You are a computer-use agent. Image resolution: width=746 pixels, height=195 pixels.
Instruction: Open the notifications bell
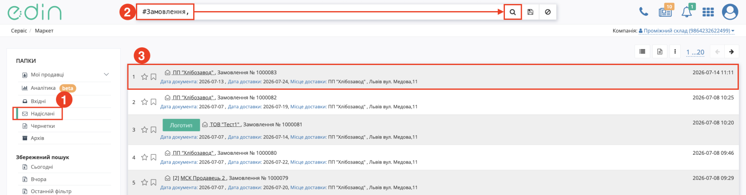pyautogui.click(x=687, y=11)
